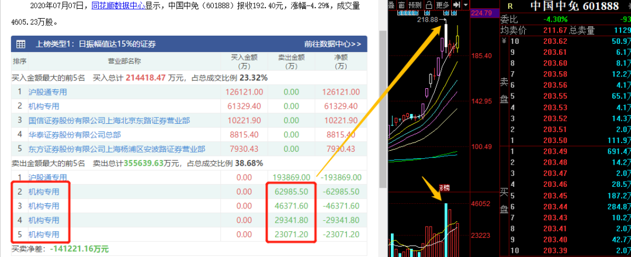Click the 218.88 high price label on chart

[x=427, y=19]
